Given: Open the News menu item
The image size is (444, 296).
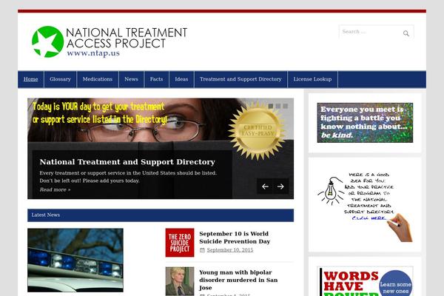Looking at the screenshot, I should 132,79.
